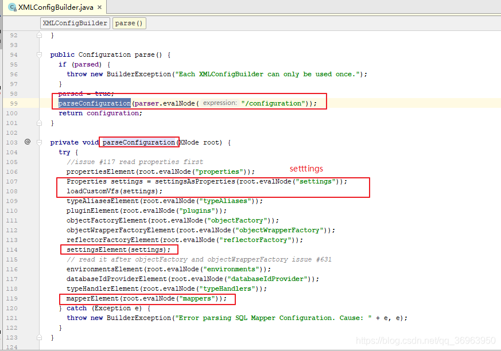501x351 pixels.
Task: Select the XMLConfigBuilder.java editor tab
Action: [x=55, y=7]
